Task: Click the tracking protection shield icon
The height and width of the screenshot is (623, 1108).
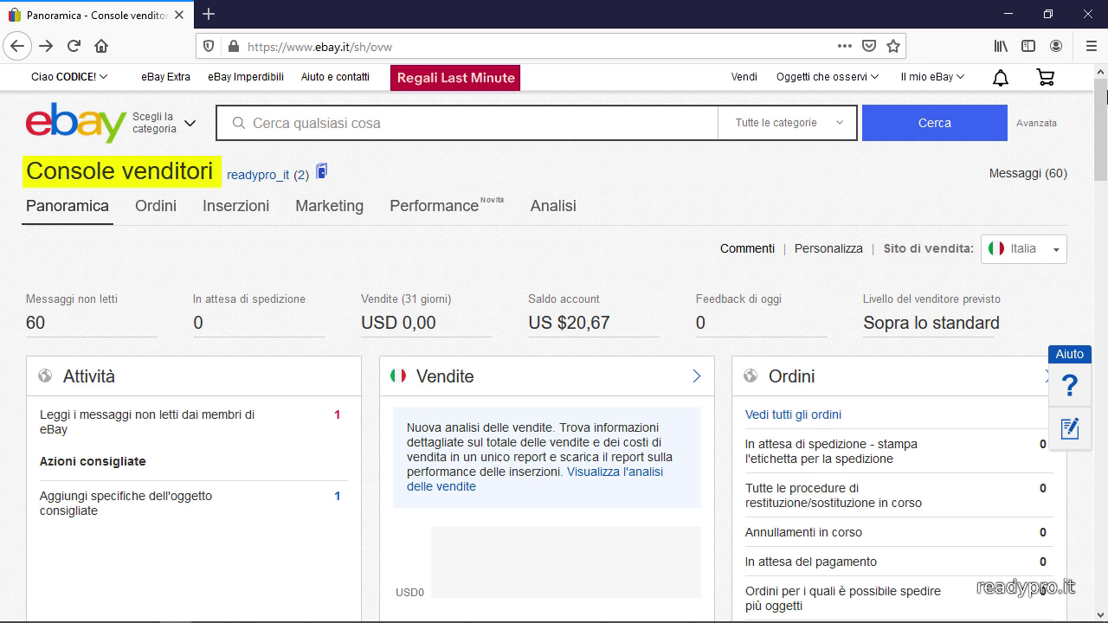Action: (x=209, y=46)
